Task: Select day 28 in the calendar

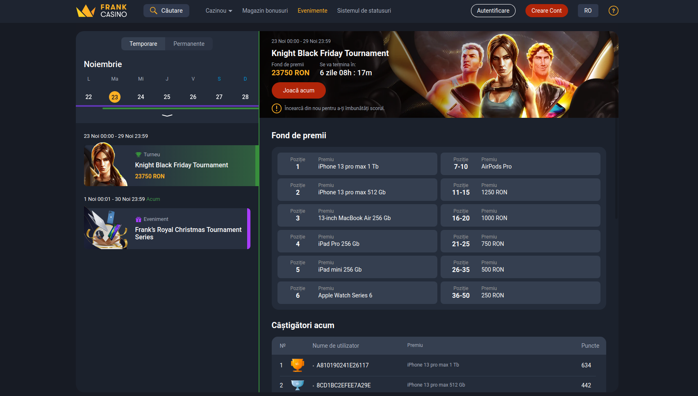Action: 246,97
